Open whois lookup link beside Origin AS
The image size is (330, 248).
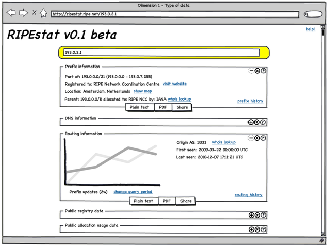pos(224,142)
